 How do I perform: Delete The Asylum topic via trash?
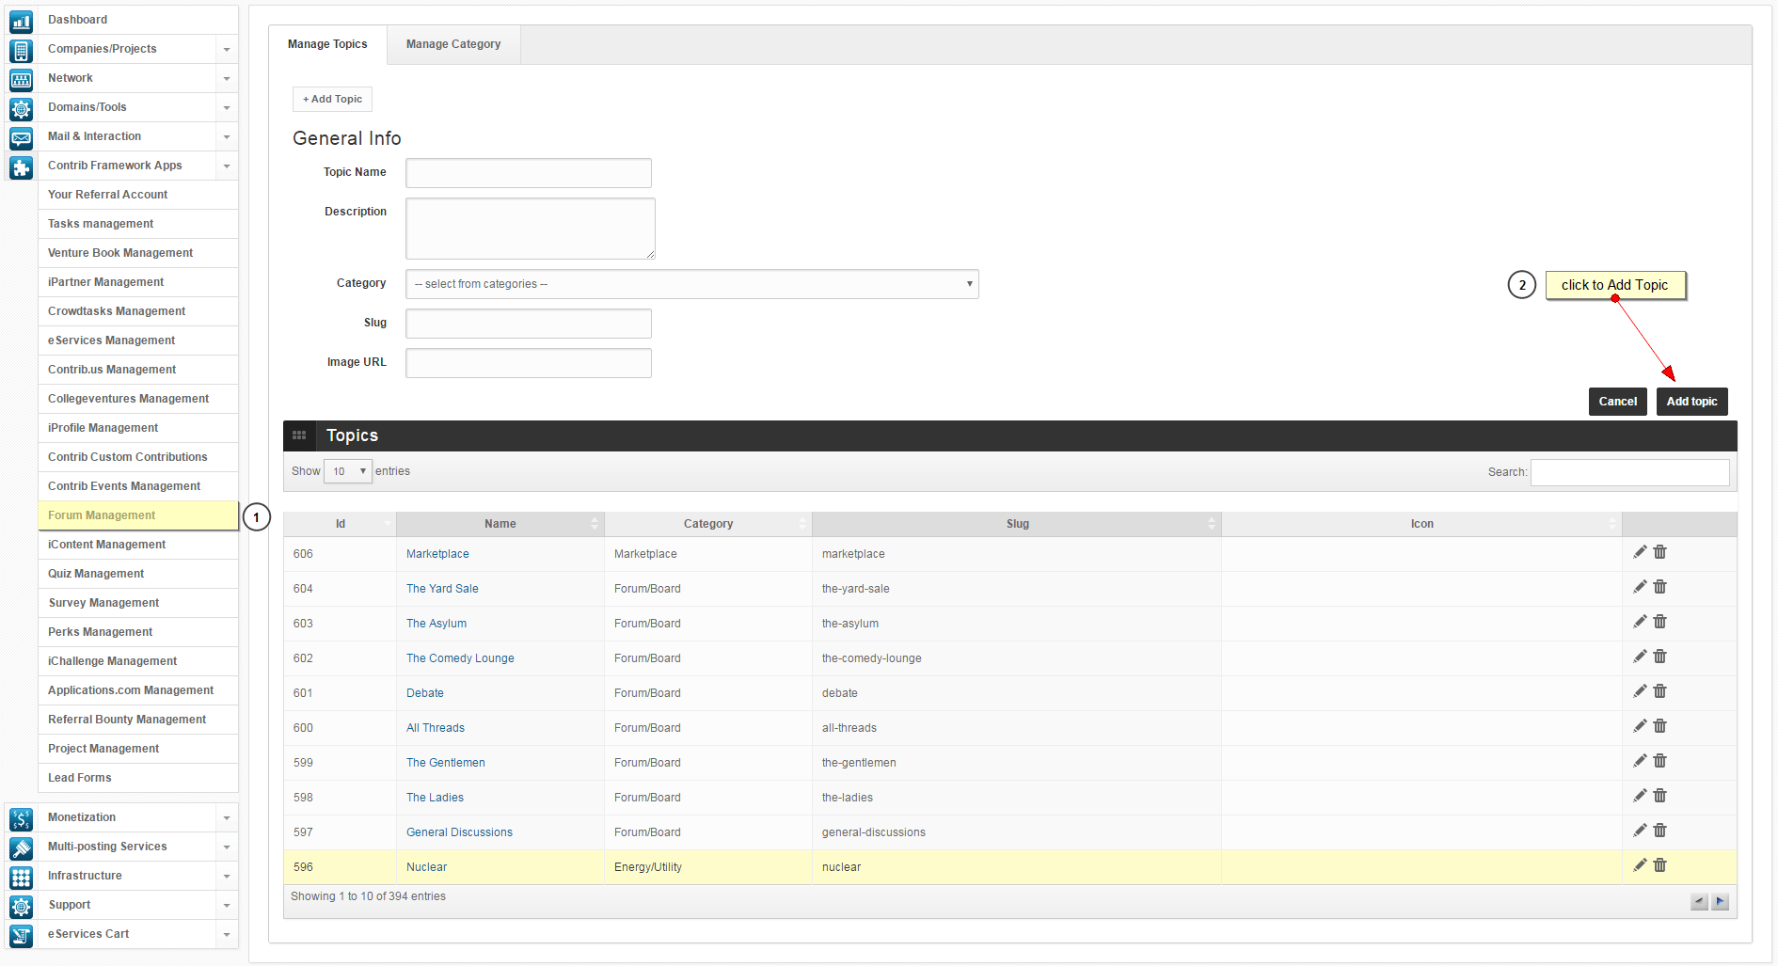tap(1660, 622)
